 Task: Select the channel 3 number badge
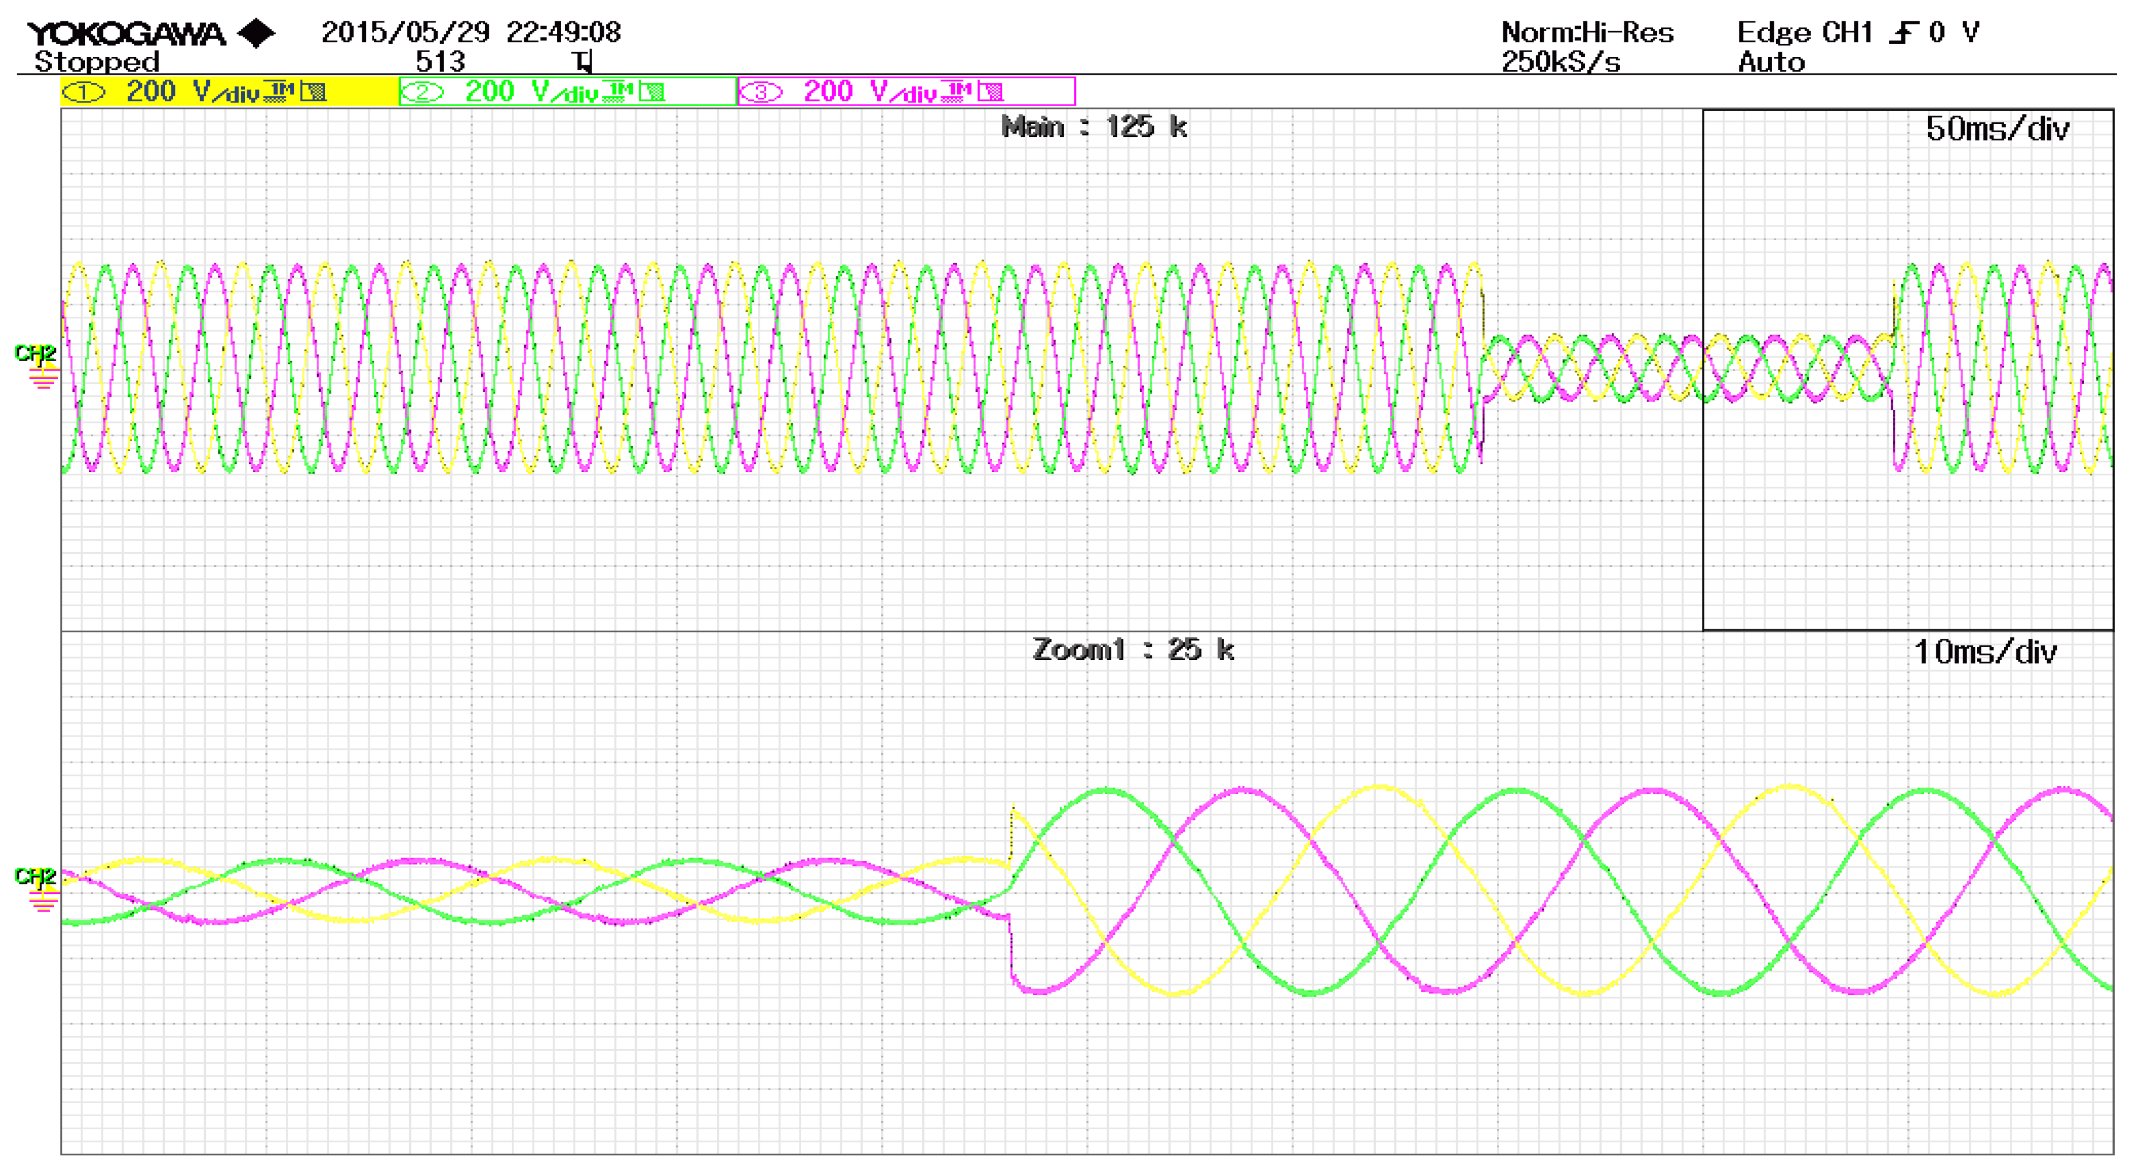coord(760,93)
